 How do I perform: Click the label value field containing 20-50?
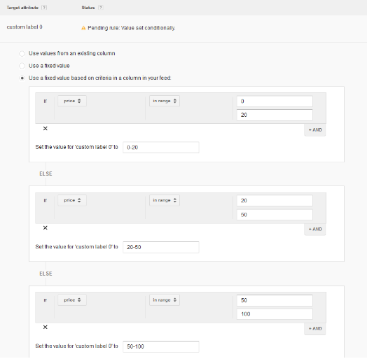[x=161, y=247]
